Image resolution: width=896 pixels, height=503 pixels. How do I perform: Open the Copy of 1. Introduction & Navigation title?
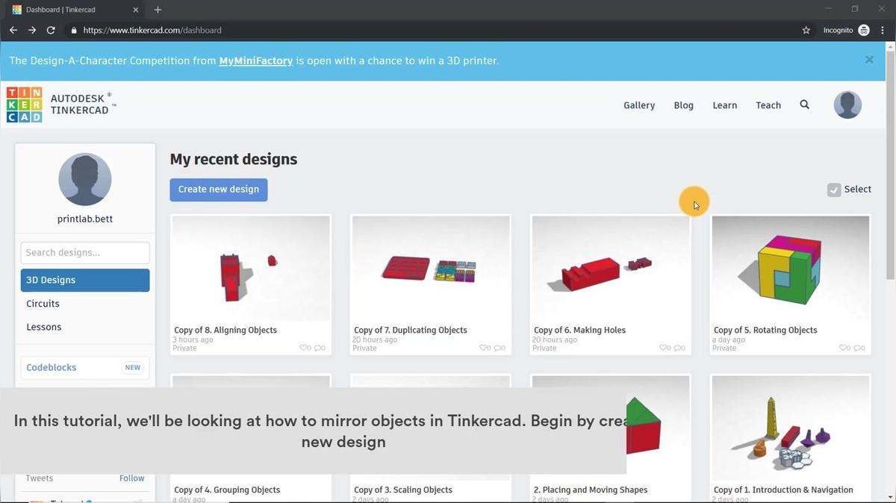click(783, 490)
